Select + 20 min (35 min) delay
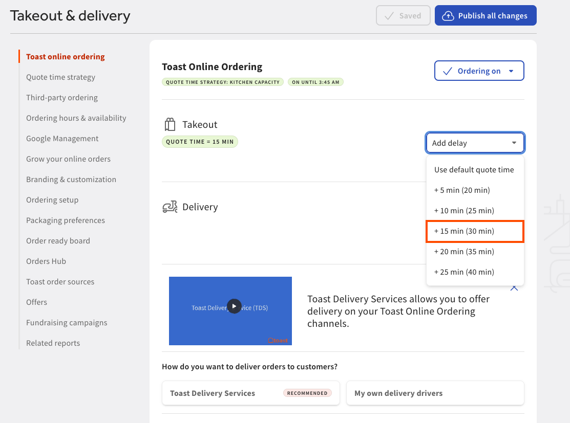570x423 pixels. tap(475, 251)
